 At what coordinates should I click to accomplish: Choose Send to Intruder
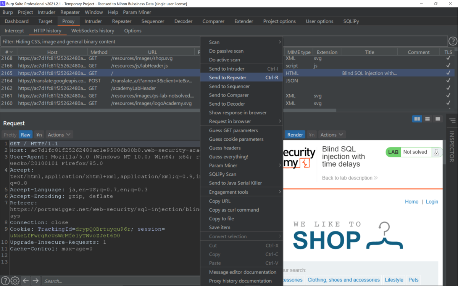tap(241, 69)
